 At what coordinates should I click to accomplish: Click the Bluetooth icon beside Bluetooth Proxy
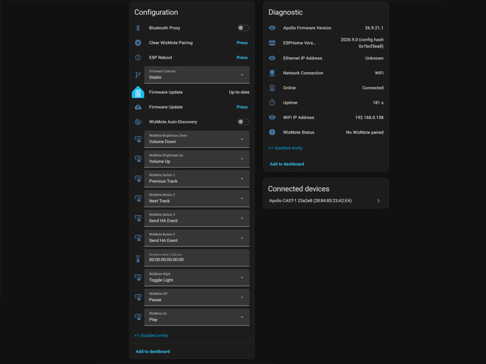pyautogui.click(x=138, y=28)
